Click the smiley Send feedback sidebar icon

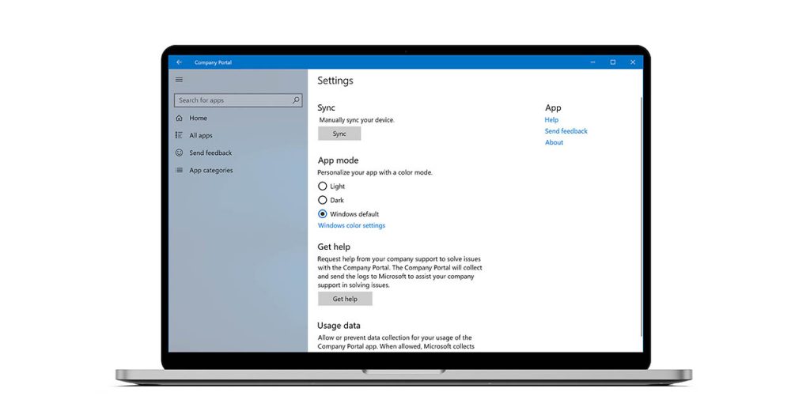179,153
